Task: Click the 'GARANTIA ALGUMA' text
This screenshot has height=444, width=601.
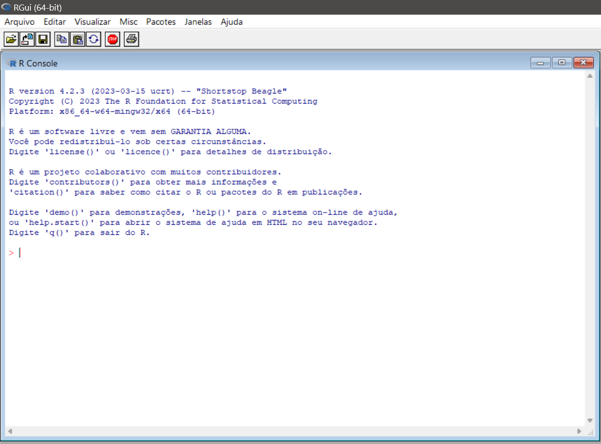Action: click(208, 132)
